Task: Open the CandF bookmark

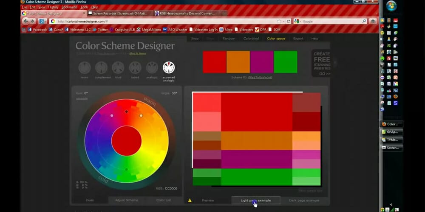Action: 56,30
